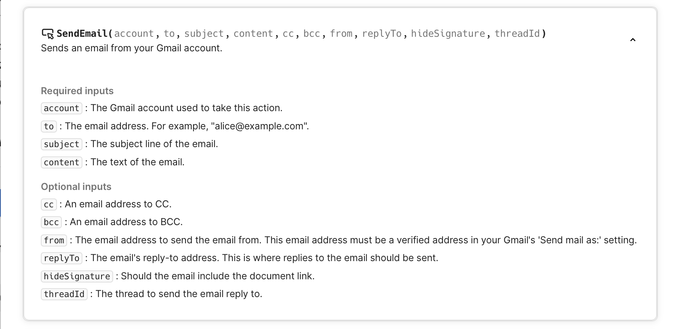Image resolution: width=674 pixels, height=329 pixels.
Task: Click the threadId parameter tag in Optional inputs
Action: [x=64, y=294]
